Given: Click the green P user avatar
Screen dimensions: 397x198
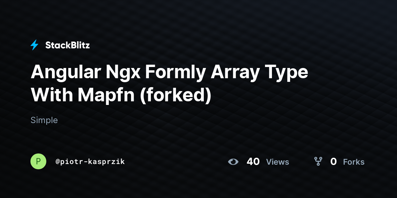Looking at the screenshot, I should coord(38,161).
